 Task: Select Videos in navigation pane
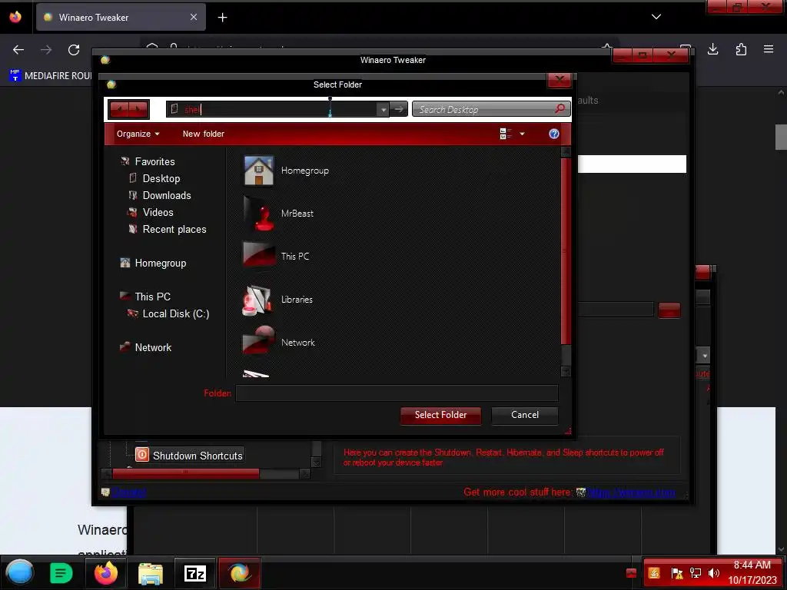(158, 212)
